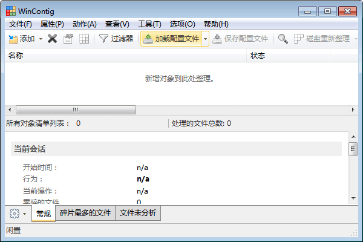Open the 添加 dropdown arrow
This screenshot has height=242, width=363.
pos(41,39)
